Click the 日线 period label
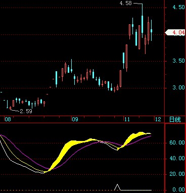 [175, 120]
